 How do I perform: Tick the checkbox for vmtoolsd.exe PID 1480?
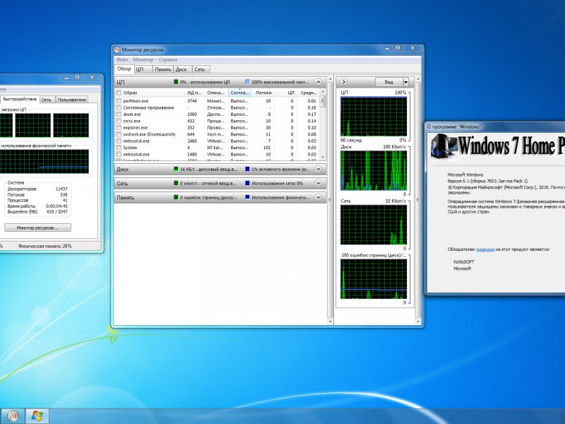point(119,154)
